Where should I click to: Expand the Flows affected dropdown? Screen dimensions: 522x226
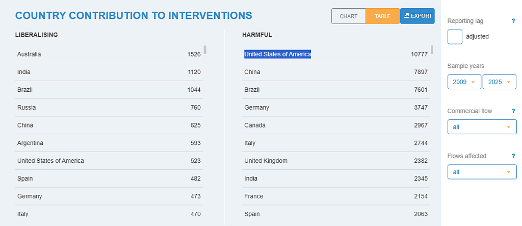point(482,172)
